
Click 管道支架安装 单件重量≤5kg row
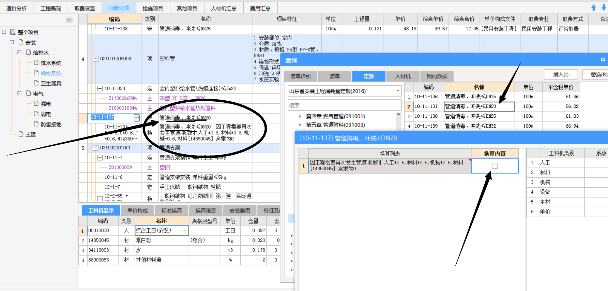pos(179,177)
